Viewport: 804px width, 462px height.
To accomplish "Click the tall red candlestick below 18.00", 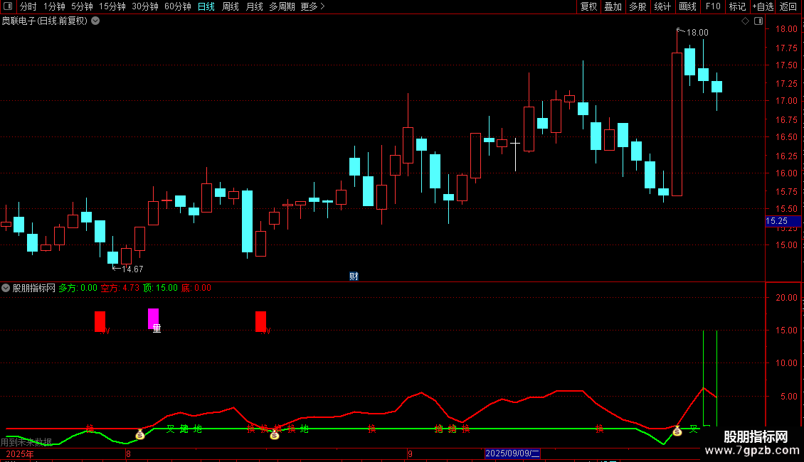I will (x=677, y=124).
